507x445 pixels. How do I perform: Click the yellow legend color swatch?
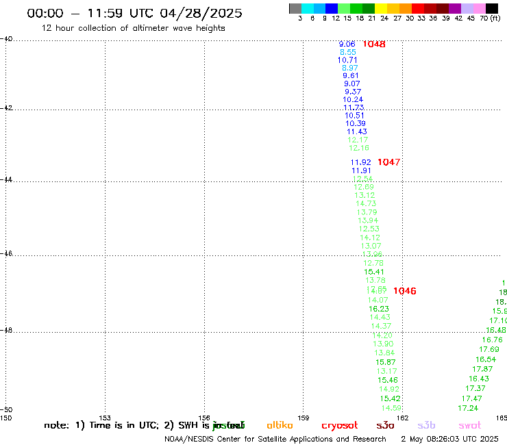point(381,8)
